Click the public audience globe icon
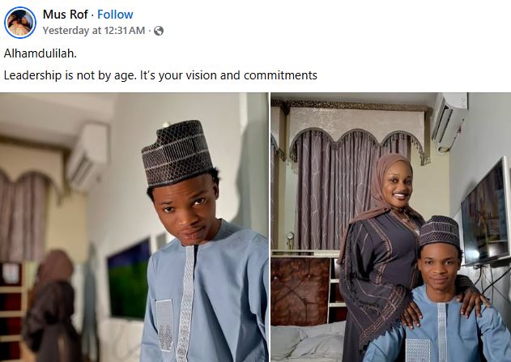 coord(159,31)
